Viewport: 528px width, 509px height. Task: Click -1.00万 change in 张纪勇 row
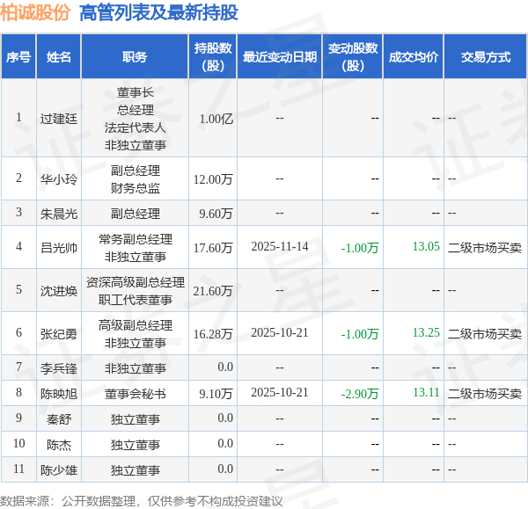tap(360, 334)
